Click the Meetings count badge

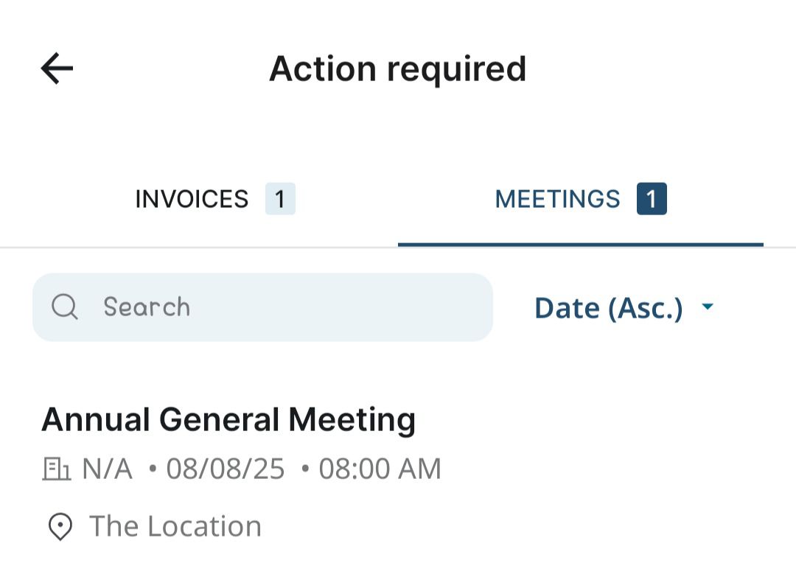tap(652, 199)
